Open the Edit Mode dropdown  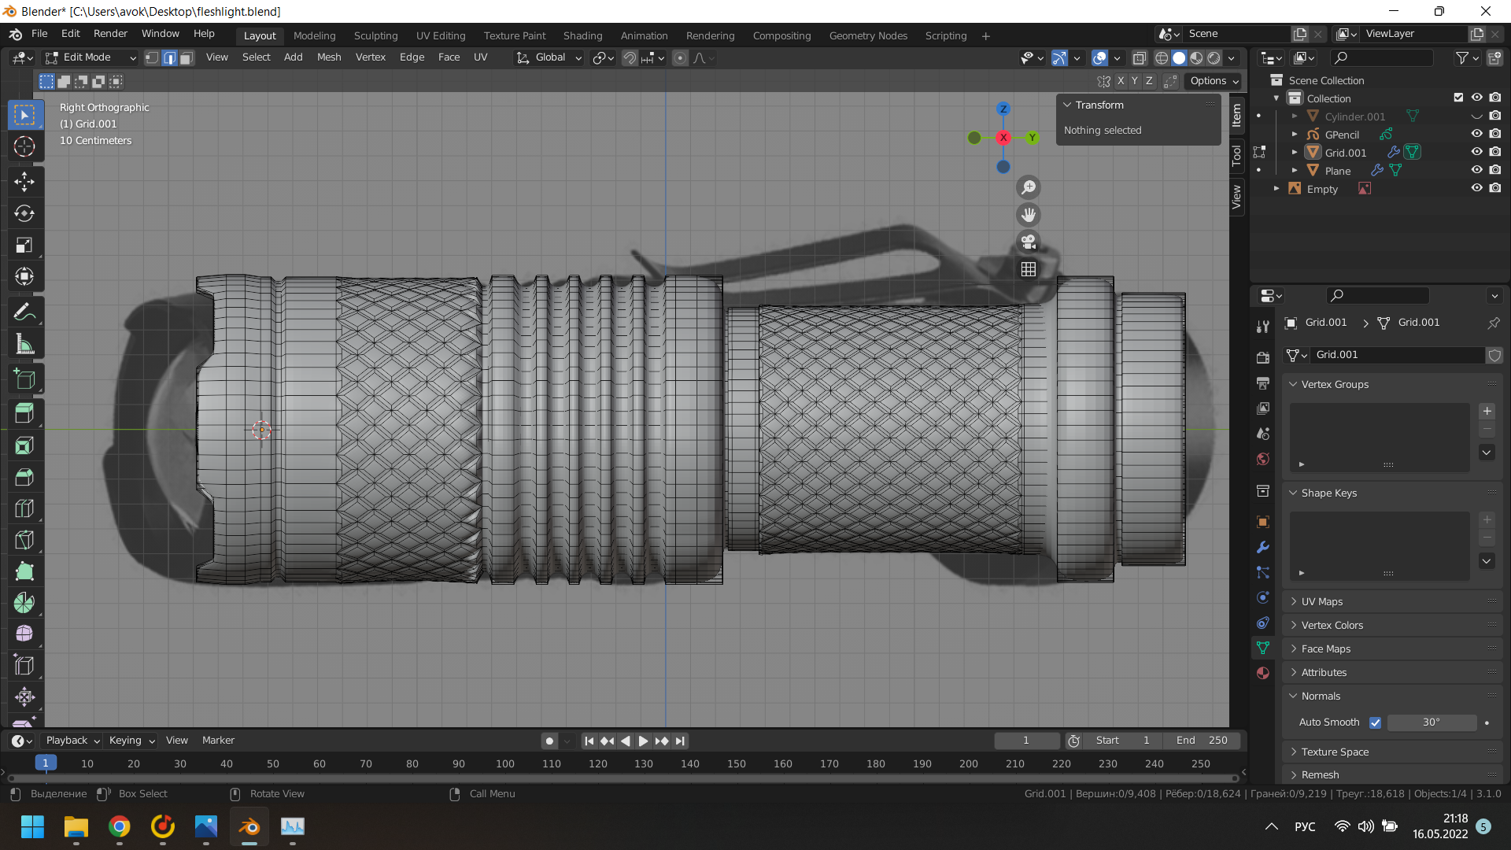coord(91,57)
